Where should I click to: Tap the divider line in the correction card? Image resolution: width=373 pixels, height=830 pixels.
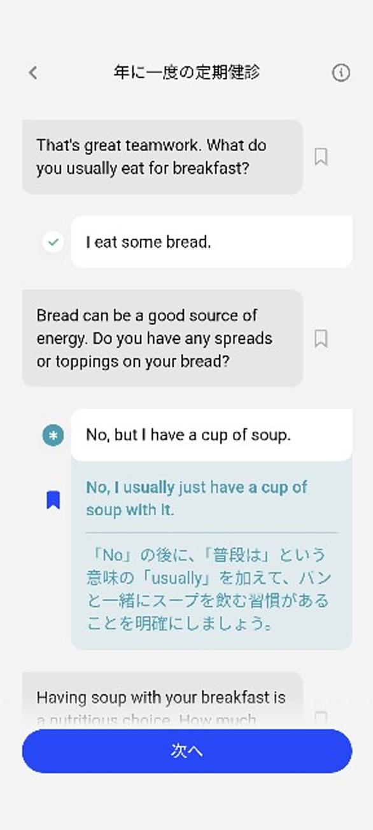[212, 532]
